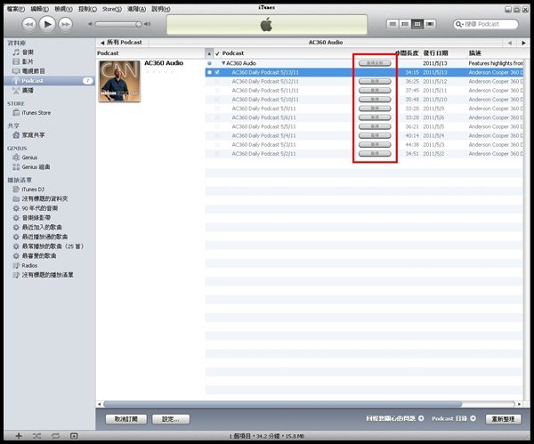Click Get button for 5/9/11 episode
Screen dimensions: 534x444
pyautogui.click(x=375, y=109)
